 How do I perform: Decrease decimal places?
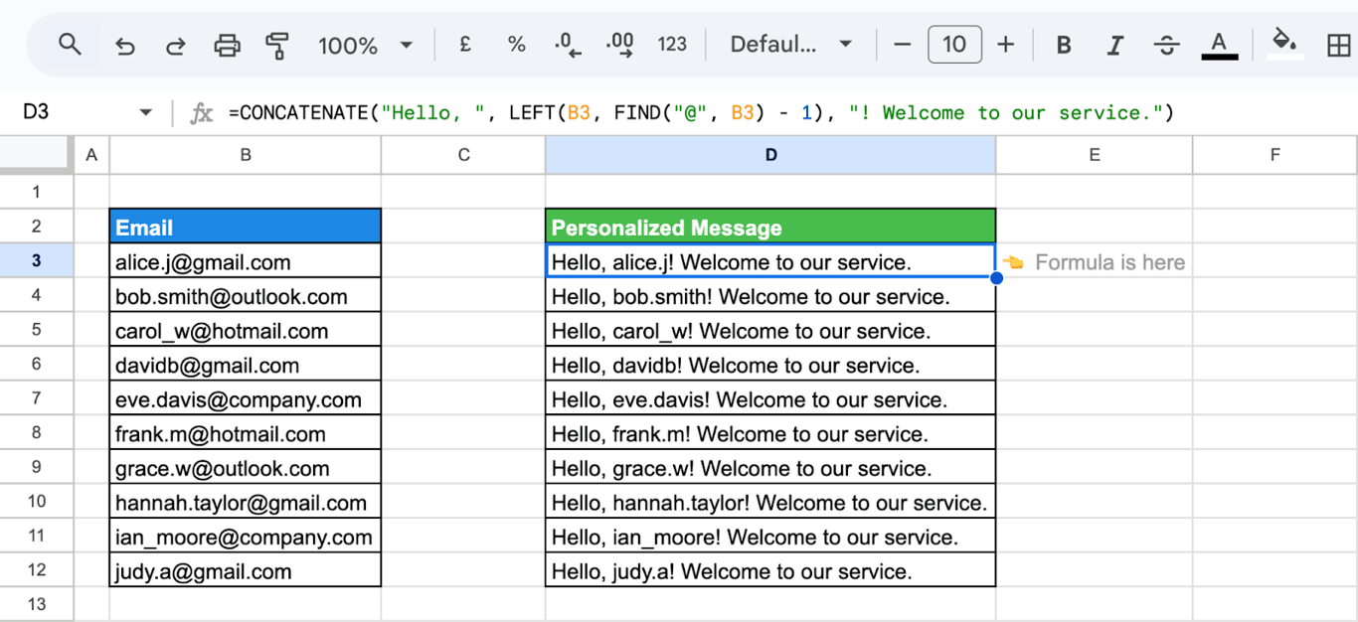coord(568,44)
